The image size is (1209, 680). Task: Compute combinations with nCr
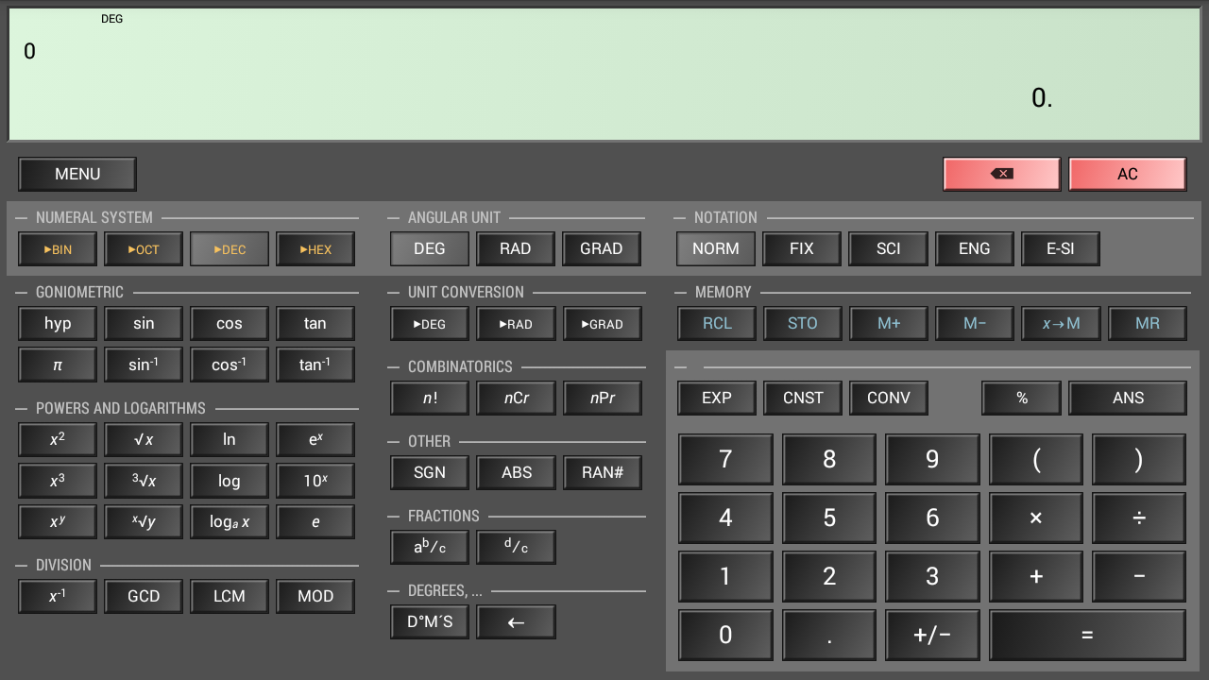[x=516, y=399]
